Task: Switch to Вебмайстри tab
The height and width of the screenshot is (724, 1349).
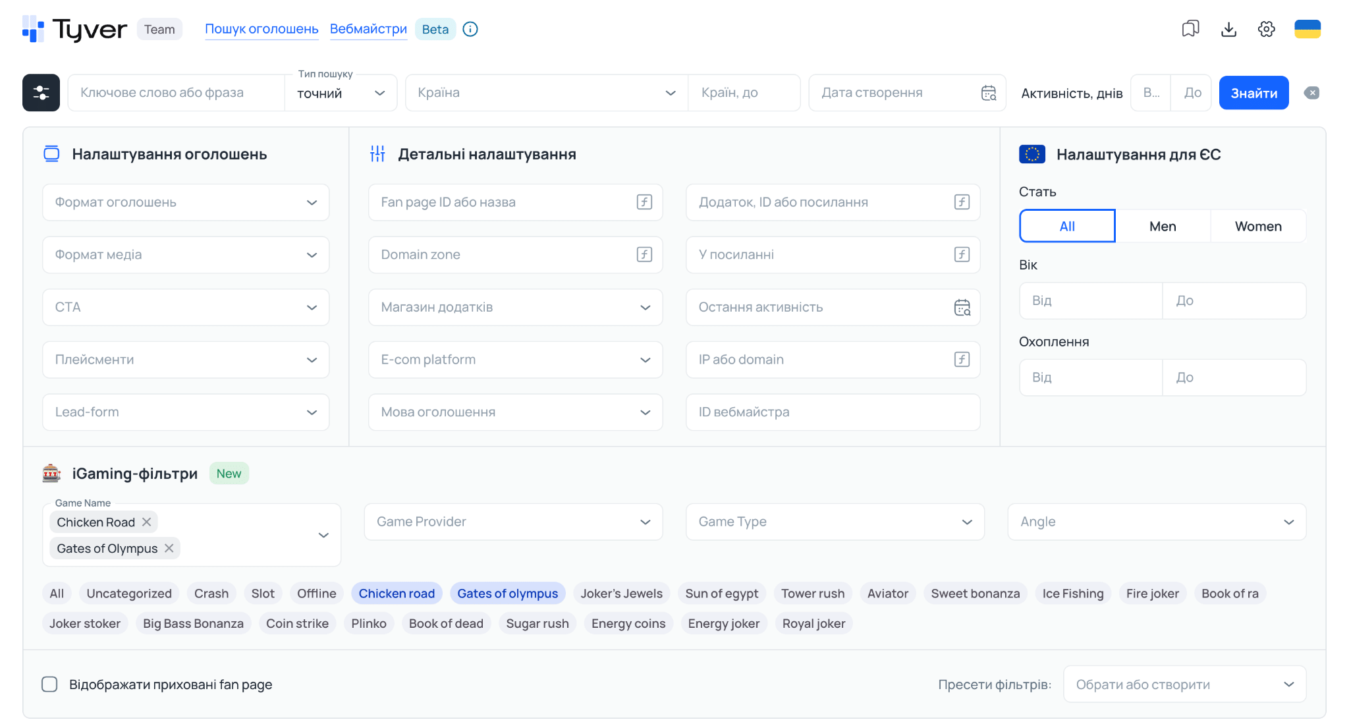Action: click(x=368, y=29)
